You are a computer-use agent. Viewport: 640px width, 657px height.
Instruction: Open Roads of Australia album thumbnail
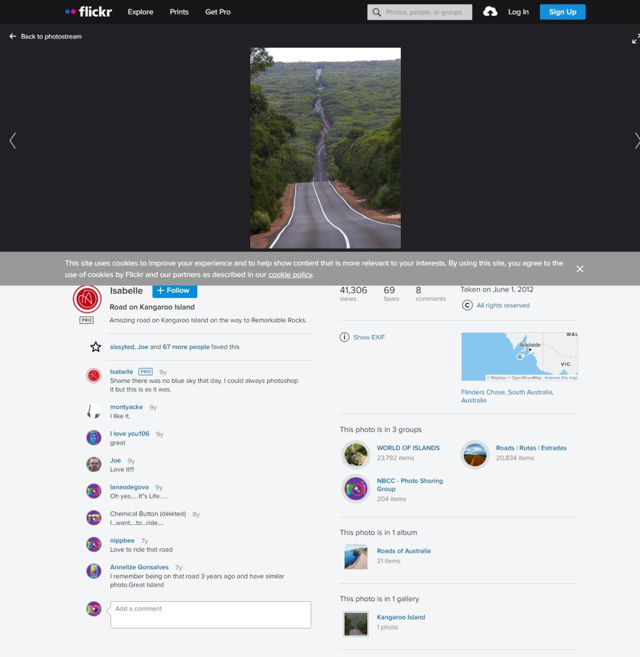click(355, 557)
